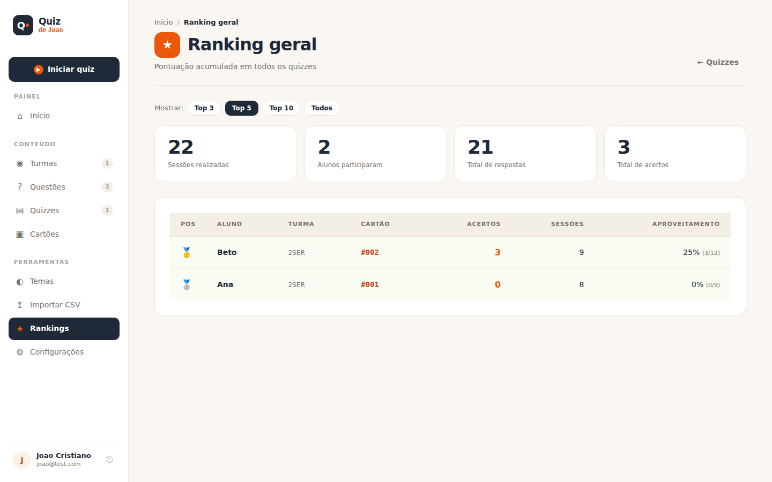Go to Questões page

coord(64,187)
